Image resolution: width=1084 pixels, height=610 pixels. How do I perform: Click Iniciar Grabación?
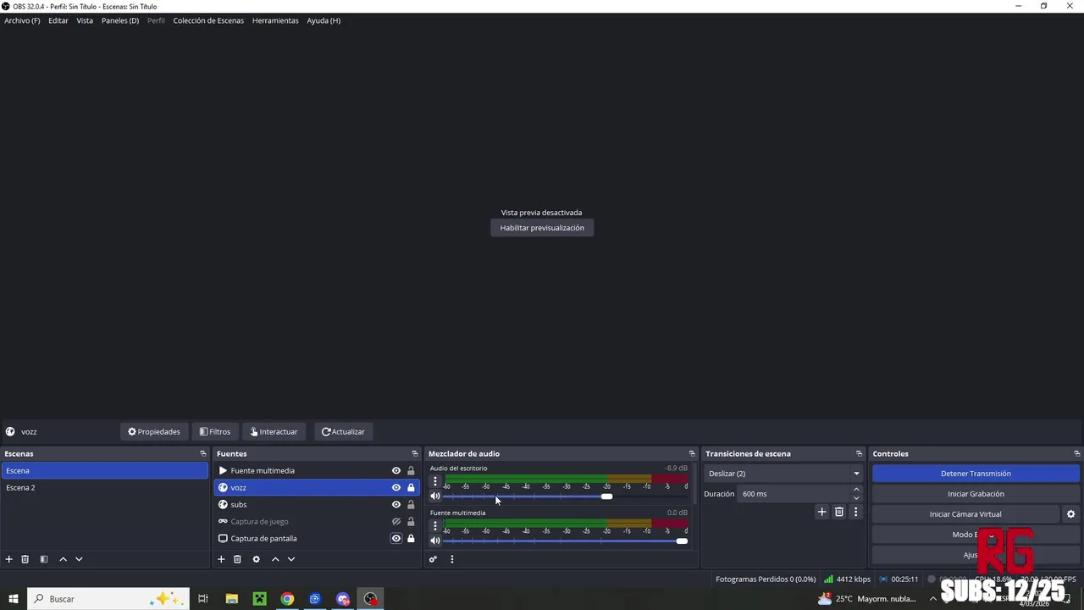point(976,494)
